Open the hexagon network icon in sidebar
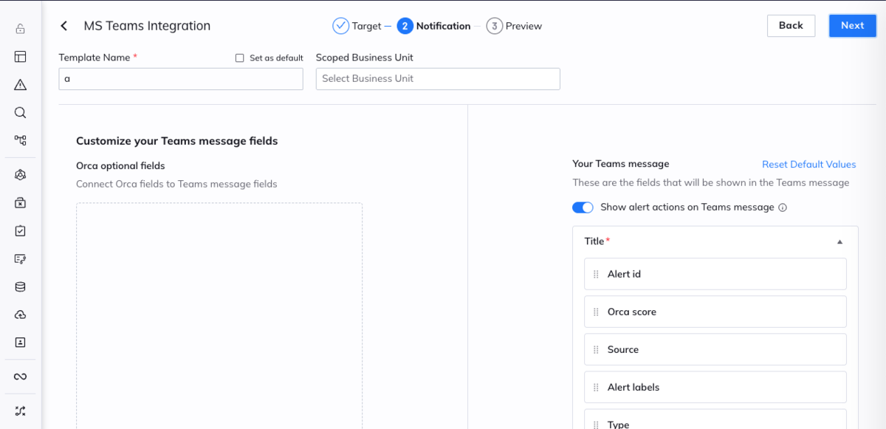The height and width of the screenshot is (429, 886). 21,175
